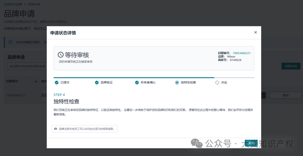
Task: Click the brand name Wbear
Action: click(231, 56)
